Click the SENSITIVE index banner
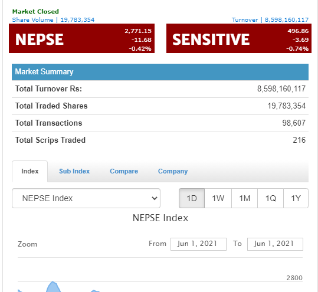Viewport: 318px width, 292px height. [239, 38]
